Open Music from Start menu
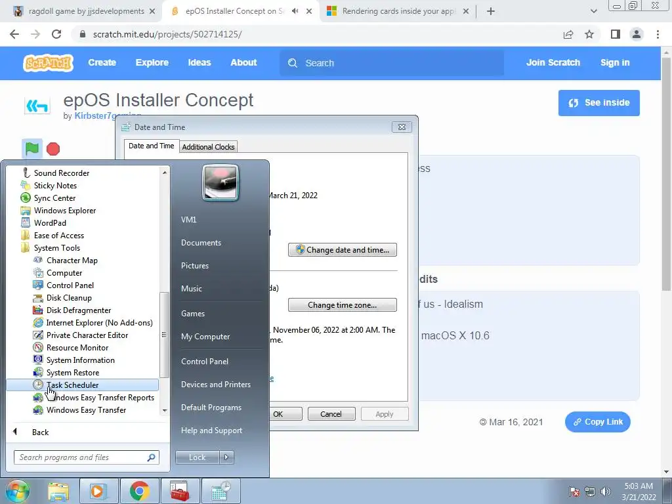Screen dimensions: 672x504 (191, 289)
